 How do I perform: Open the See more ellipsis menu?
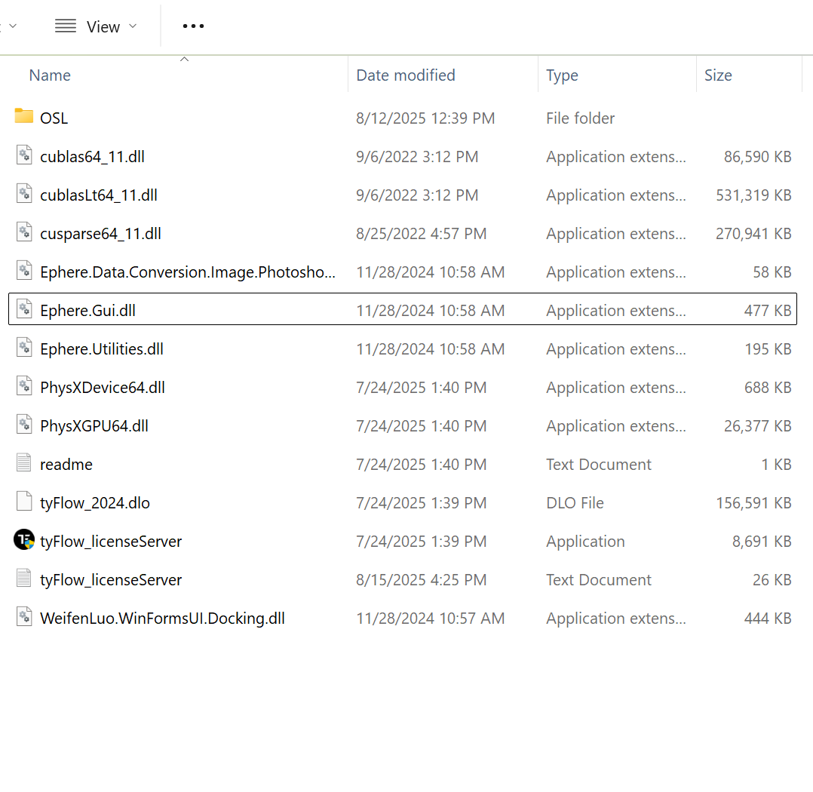193,26
